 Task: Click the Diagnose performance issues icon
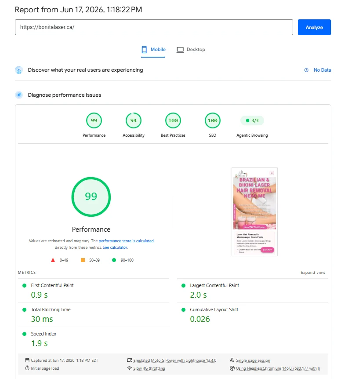pos(19,95)
